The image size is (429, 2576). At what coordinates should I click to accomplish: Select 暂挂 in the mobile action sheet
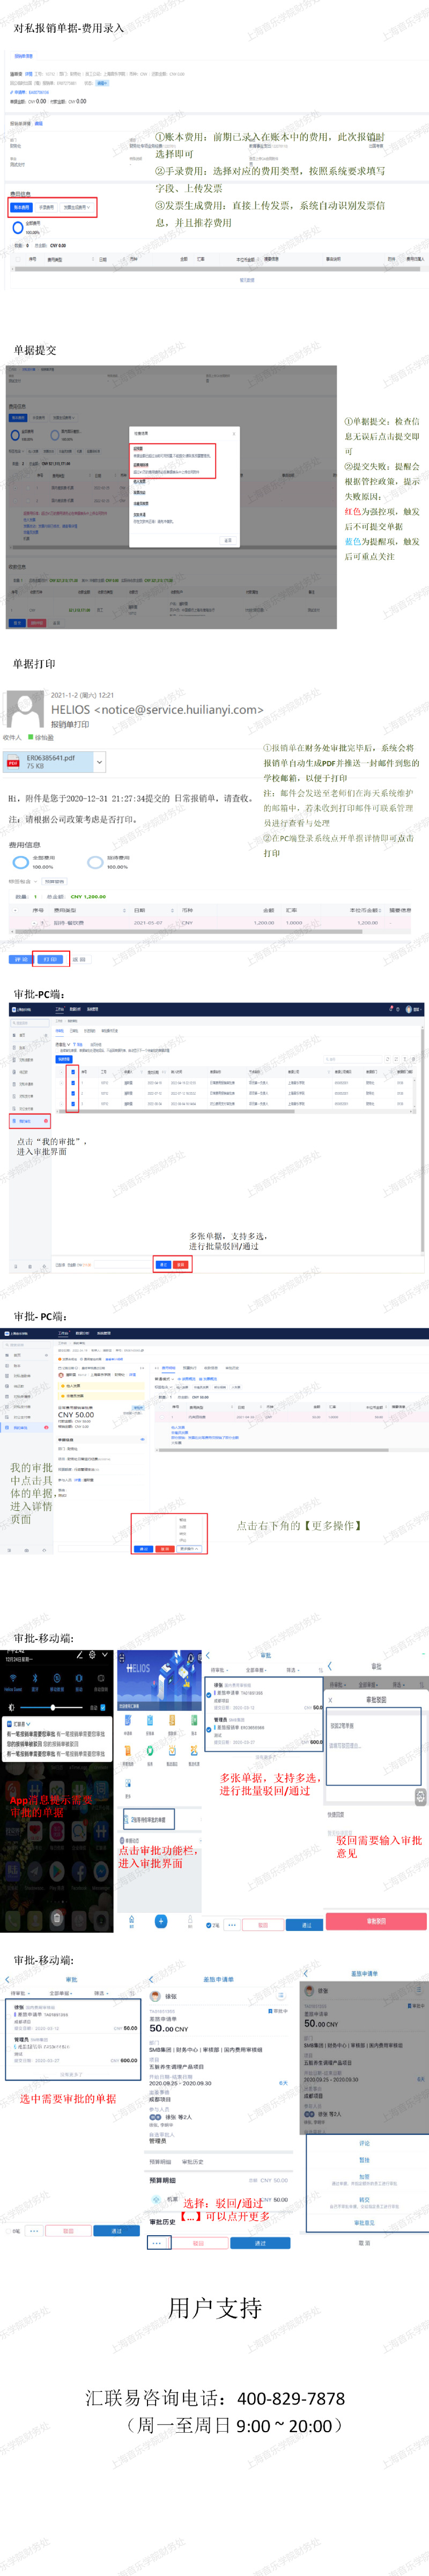tap(364, 2160)
